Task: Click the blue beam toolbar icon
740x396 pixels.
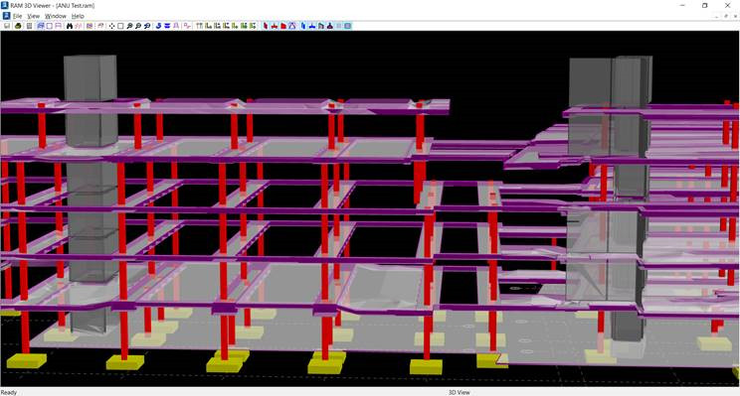Action: pyautogui.click(x=312, y=26)
